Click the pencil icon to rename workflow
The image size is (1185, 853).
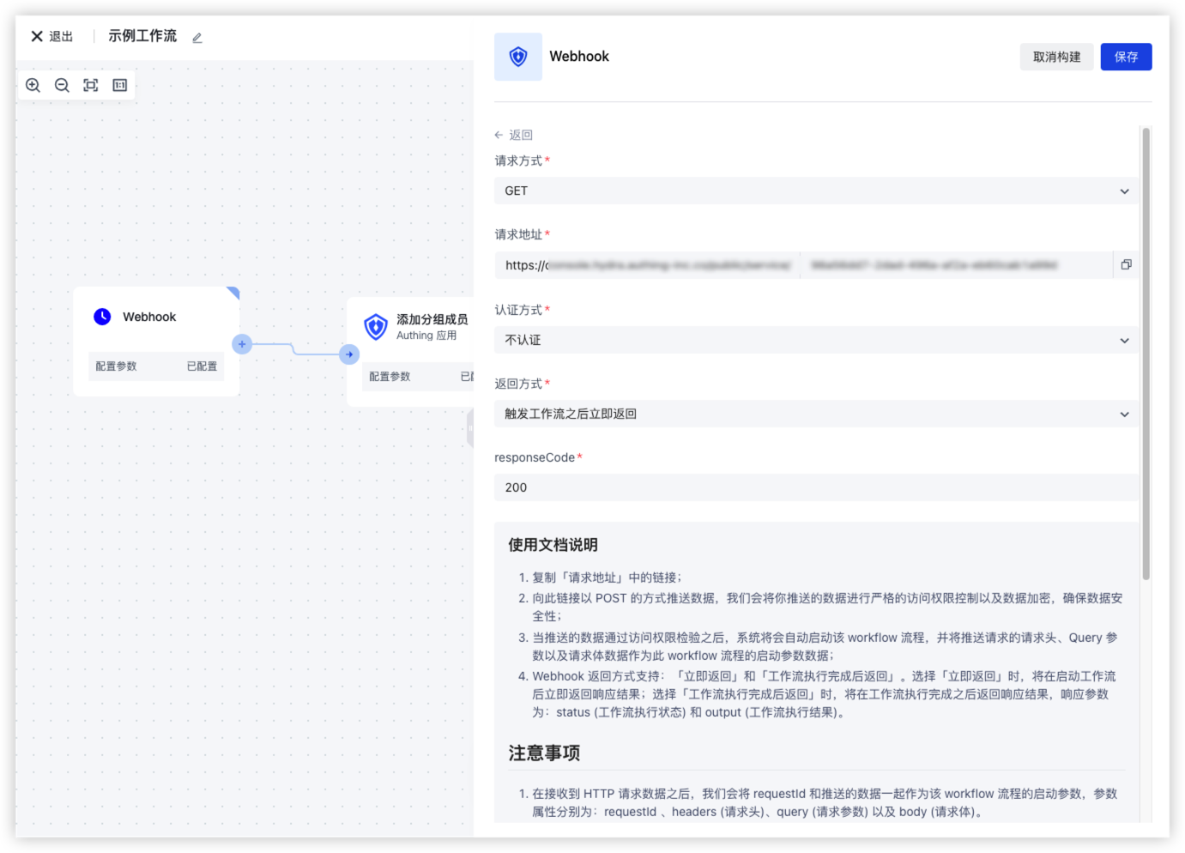[x=197, y=38]
